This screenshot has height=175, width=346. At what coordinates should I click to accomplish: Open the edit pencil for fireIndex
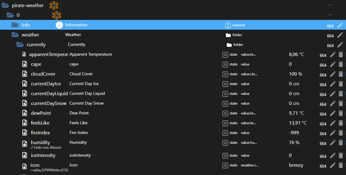pos(333,133)
